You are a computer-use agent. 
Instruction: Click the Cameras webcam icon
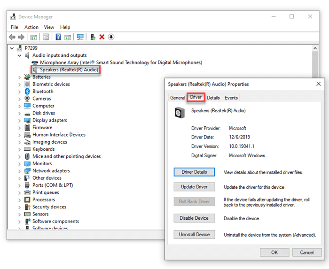27,99
